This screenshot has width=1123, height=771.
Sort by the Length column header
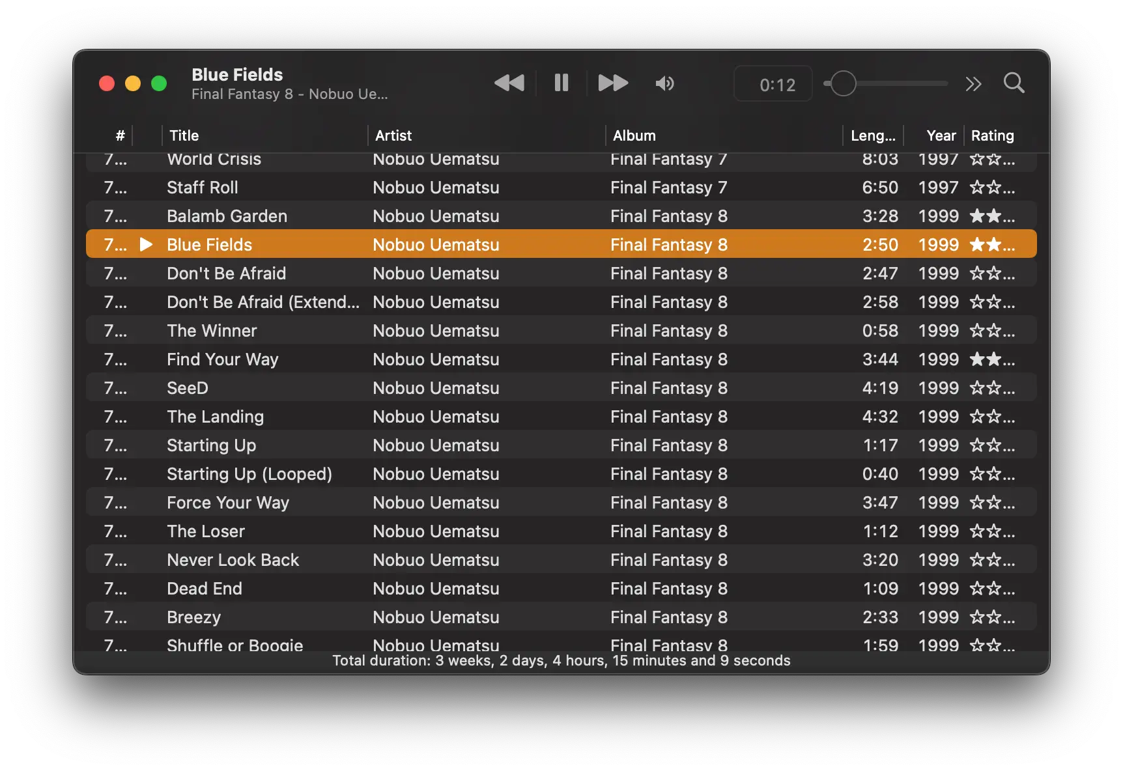pyautogui.click(x=873, y=135)
